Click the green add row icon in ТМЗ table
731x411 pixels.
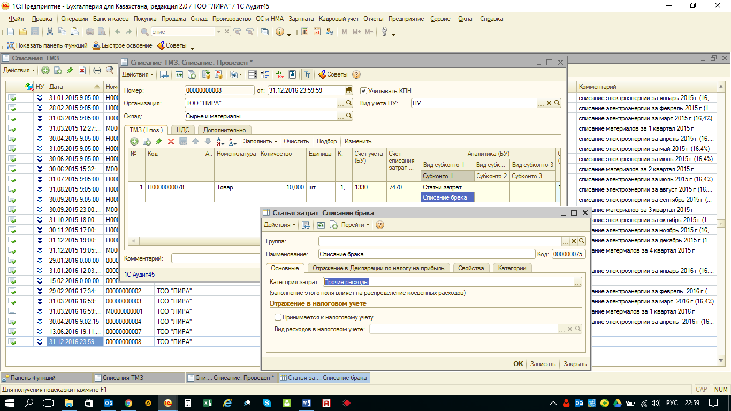134,141
